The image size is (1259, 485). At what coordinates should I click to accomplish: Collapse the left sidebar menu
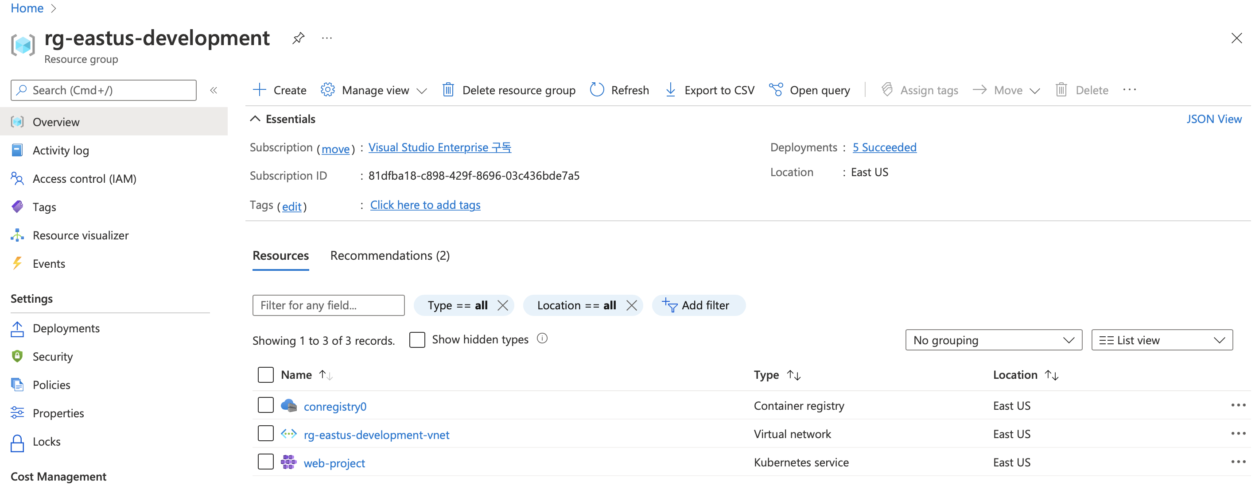pos(214,90)
